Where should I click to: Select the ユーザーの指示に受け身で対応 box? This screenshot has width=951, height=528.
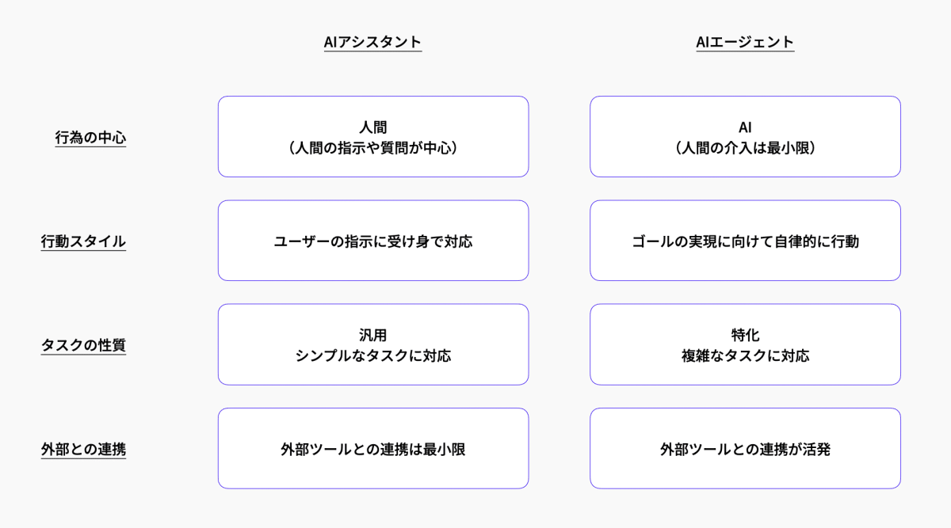click(x=372, y=241)
